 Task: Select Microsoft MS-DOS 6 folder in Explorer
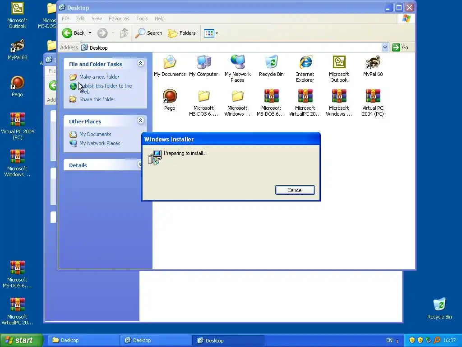click(203, 103)
